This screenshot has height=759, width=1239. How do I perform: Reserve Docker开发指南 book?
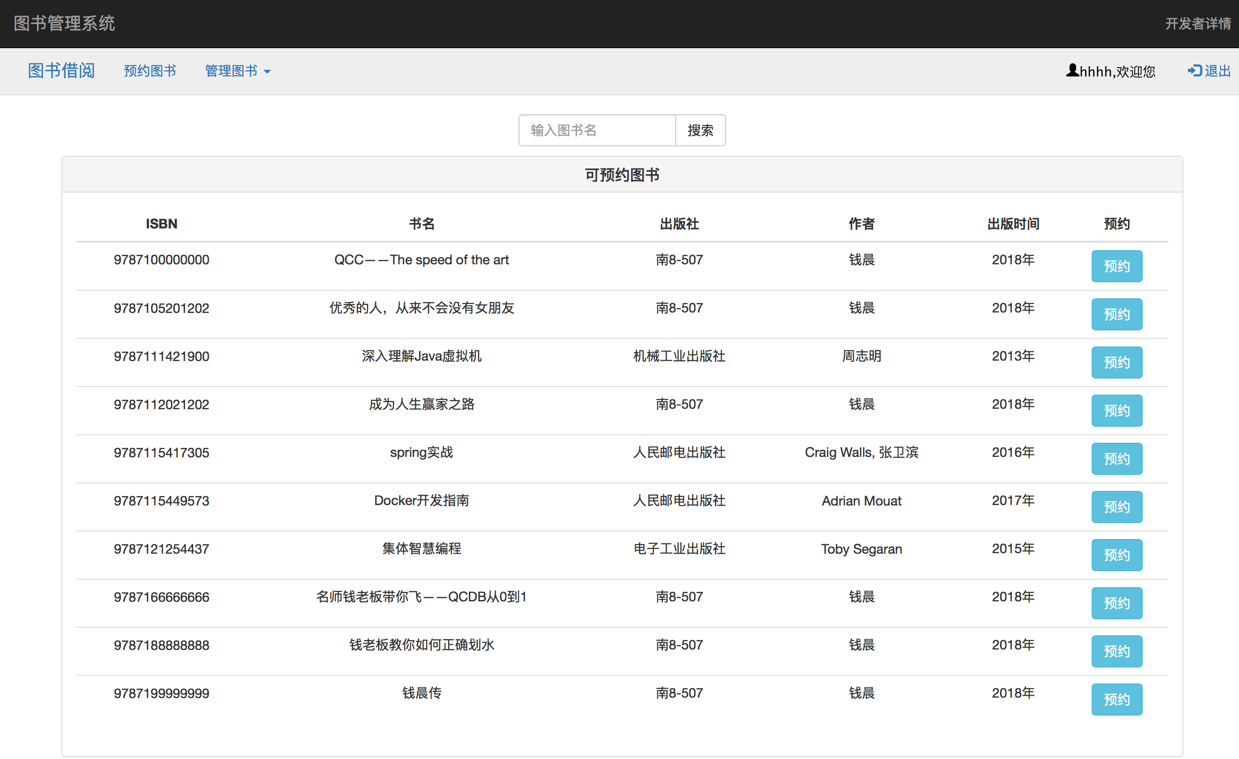1116,506
